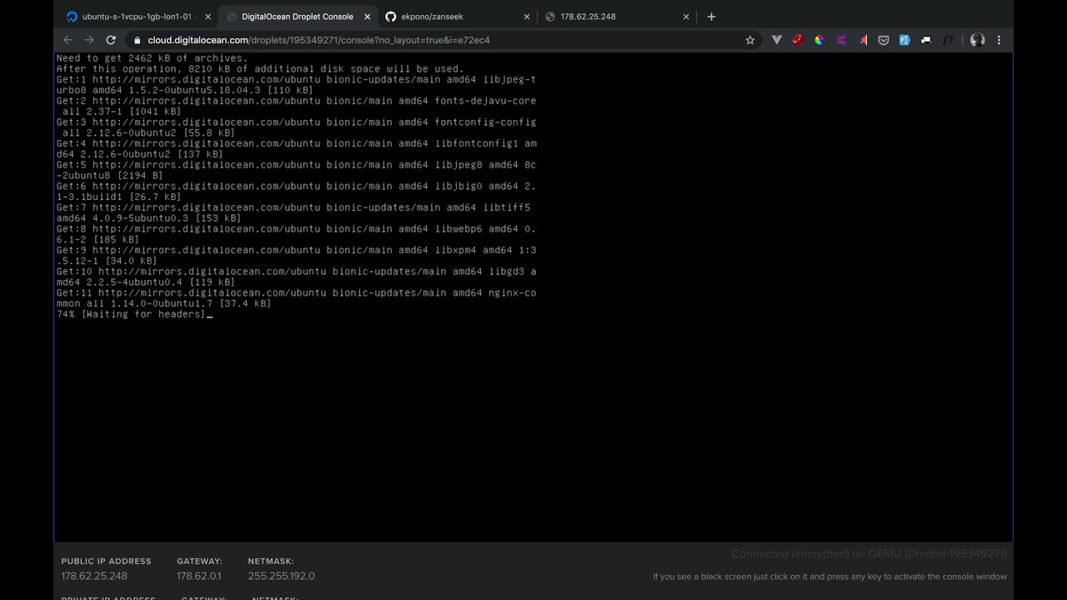Click the black screen activation hint text

tap(829, 577)
